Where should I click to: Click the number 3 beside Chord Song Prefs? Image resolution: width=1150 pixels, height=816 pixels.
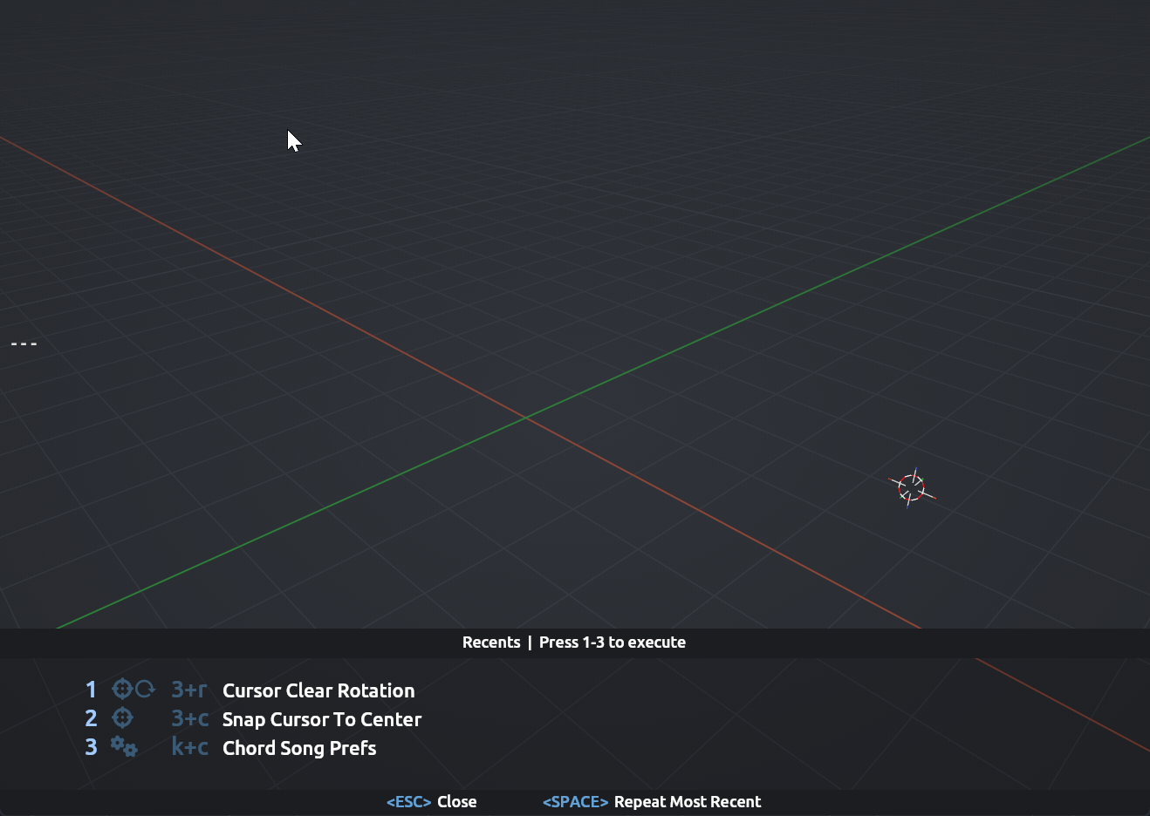tap(91, 748)
